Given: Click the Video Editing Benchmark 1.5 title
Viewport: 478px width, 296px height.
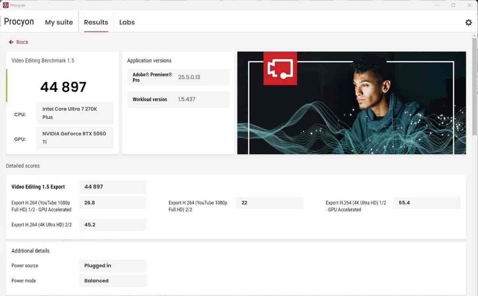Looking at the screenshot, I should pyautogui.click(x=43, y=61).
